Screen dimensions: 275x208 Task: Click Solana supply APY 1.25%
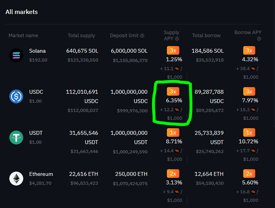coord(174,59)
